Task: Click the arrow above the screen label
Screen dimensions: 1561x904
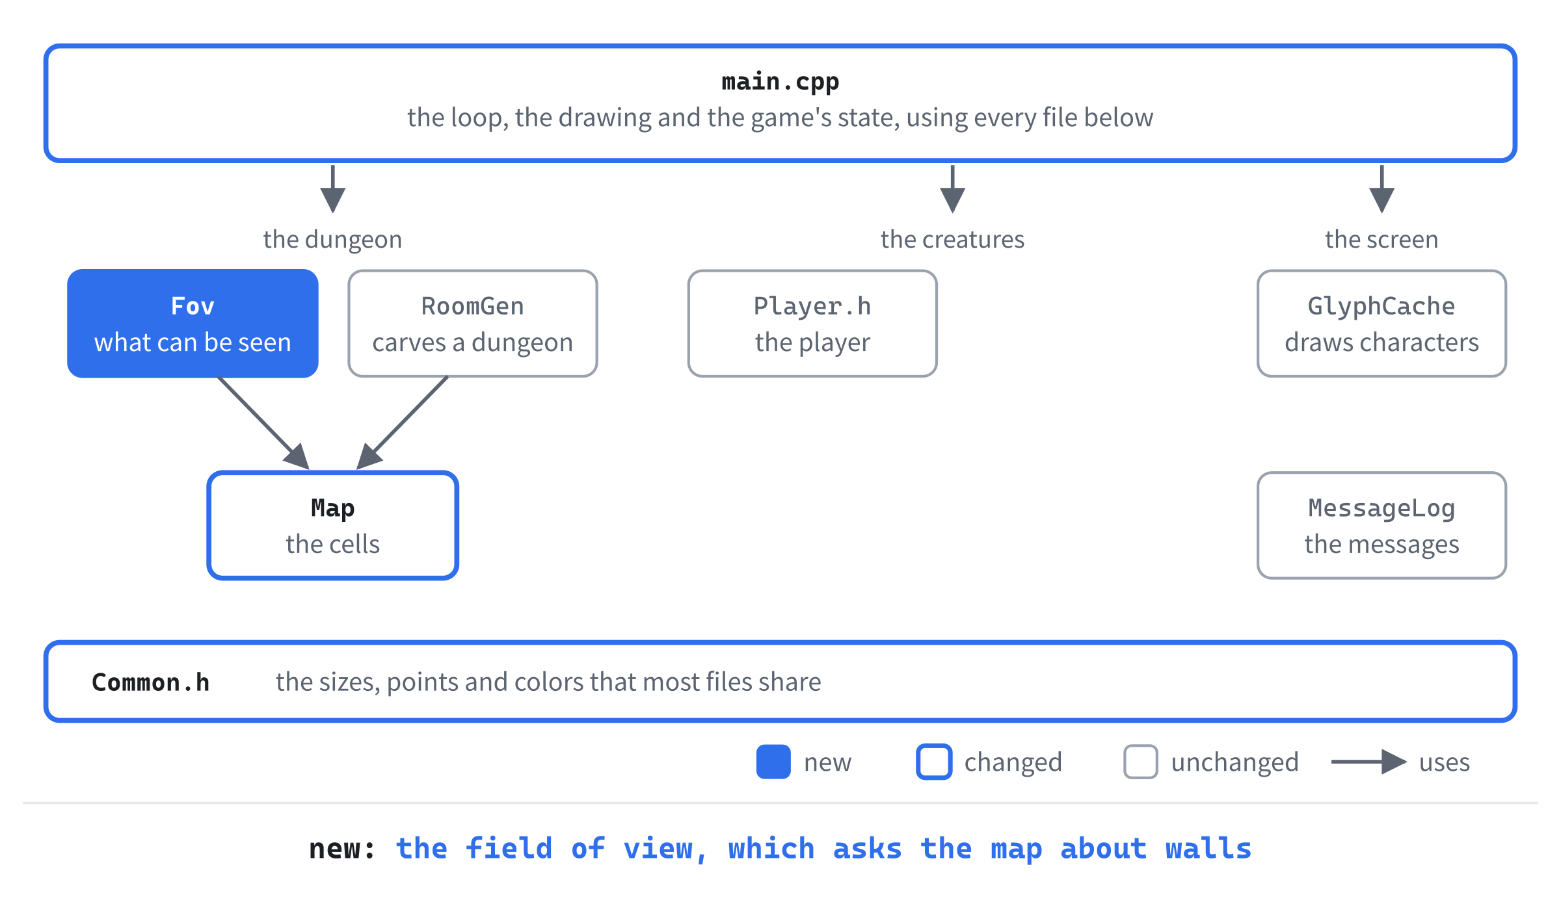Action: (1381, 189)
